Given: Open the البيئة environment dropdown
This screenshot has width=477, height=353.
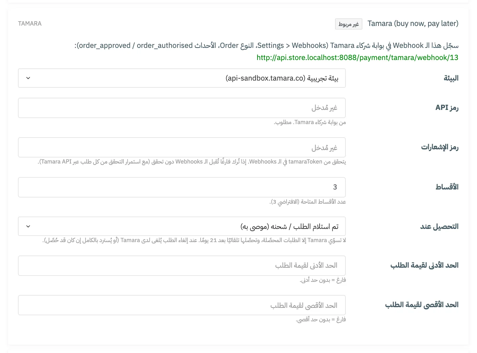Looking at the screenshot, I should [x=182, y=78].
